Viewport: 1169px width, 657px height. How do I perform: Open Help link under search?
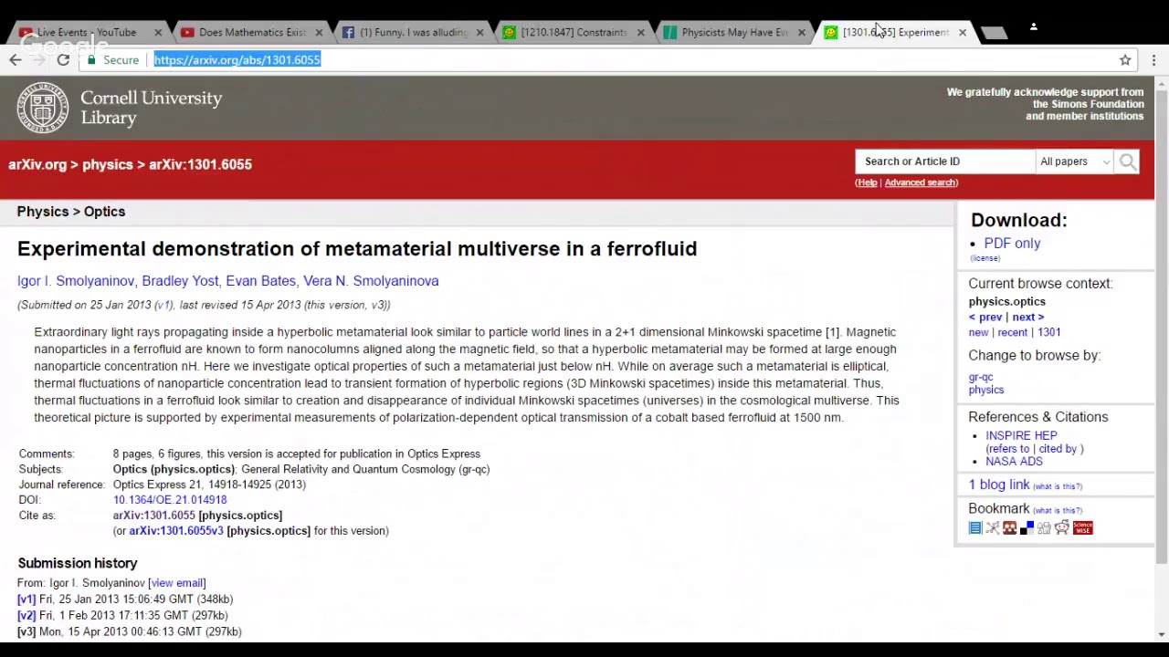(867, 182)
